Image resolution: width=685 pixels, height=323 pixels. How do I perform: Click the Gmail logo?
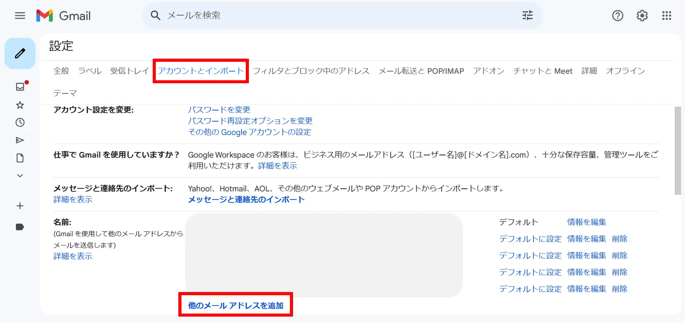pyautogui.click(x=63, y=16)
